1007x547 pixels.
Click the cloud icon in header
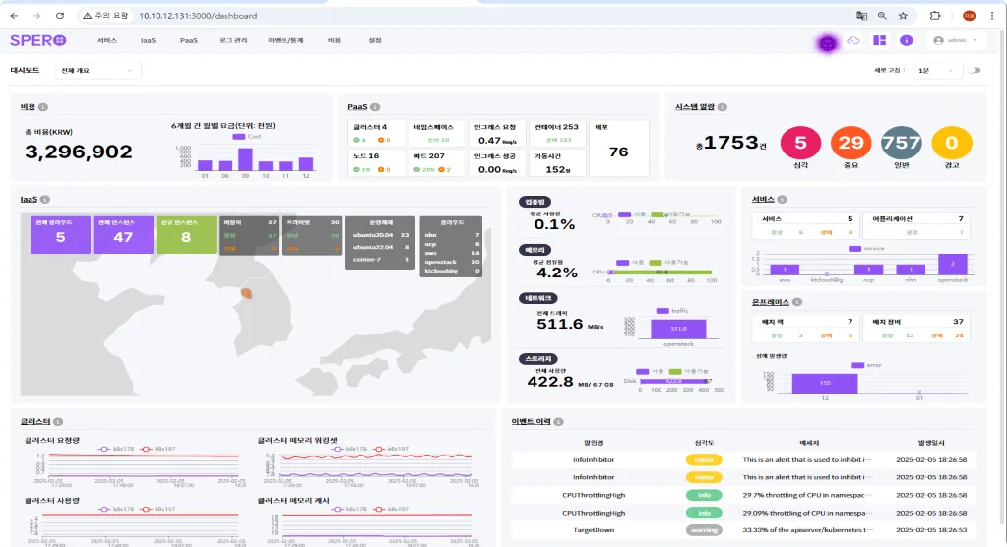click(x=853, y=40)
